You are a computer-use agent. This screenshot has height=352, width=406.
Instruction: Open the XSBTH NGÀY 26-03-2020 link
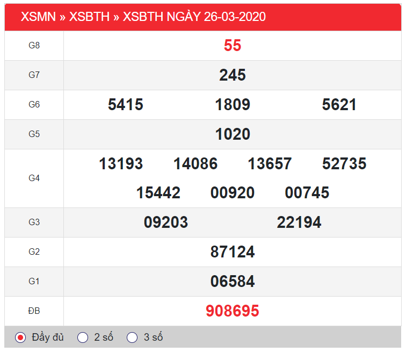tap(194, 17)
